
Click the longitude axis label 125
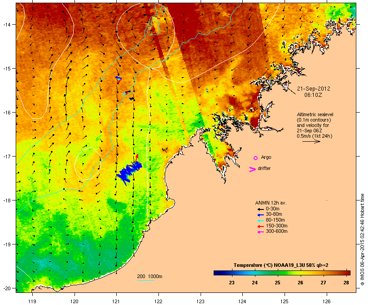285,301
